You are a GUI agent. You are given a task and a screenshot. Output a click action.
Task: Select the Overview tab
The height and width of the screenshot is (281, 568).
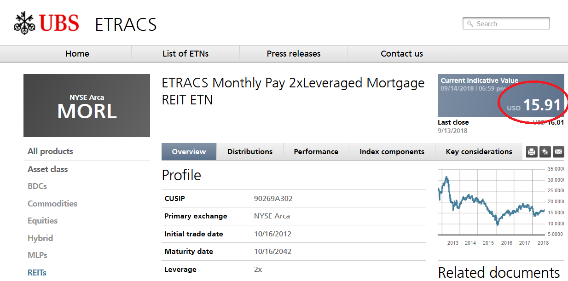(189, 151)
